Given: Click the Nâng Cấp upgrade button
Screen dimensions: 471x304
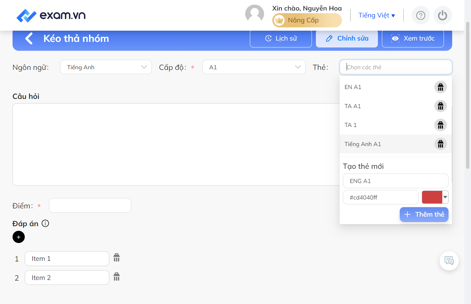Looking at the screenshot, I should (x=307, y=20).
